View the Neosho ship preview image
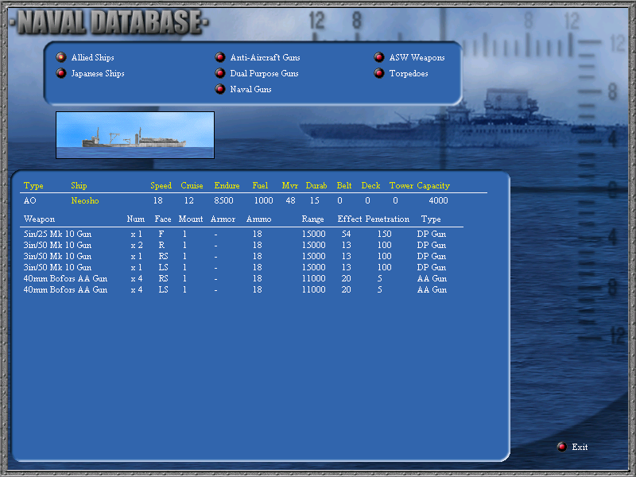636x477 pixels. point(135,135)
